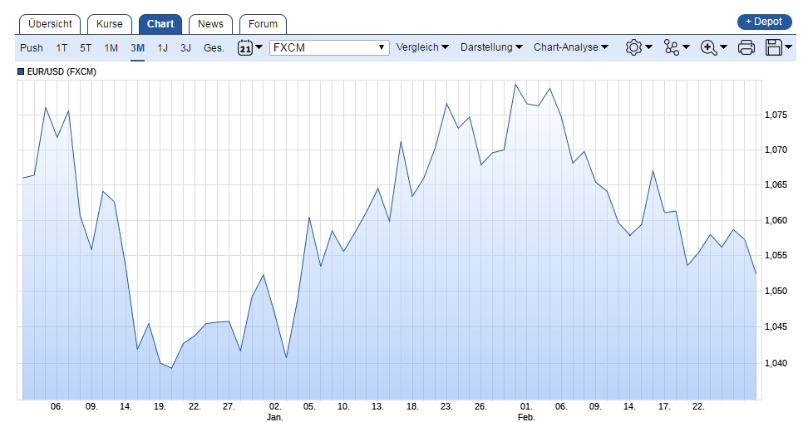
Task: Switch to the Übersicht tab
Action: point(50,24)
